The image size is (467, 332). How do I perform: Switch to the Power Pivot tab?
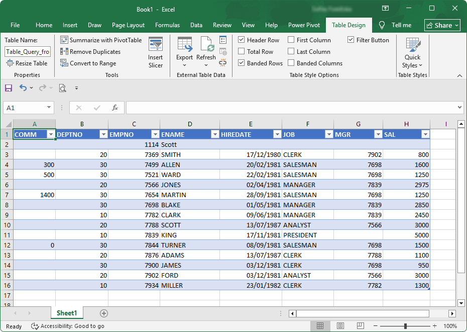pos(304,25)
